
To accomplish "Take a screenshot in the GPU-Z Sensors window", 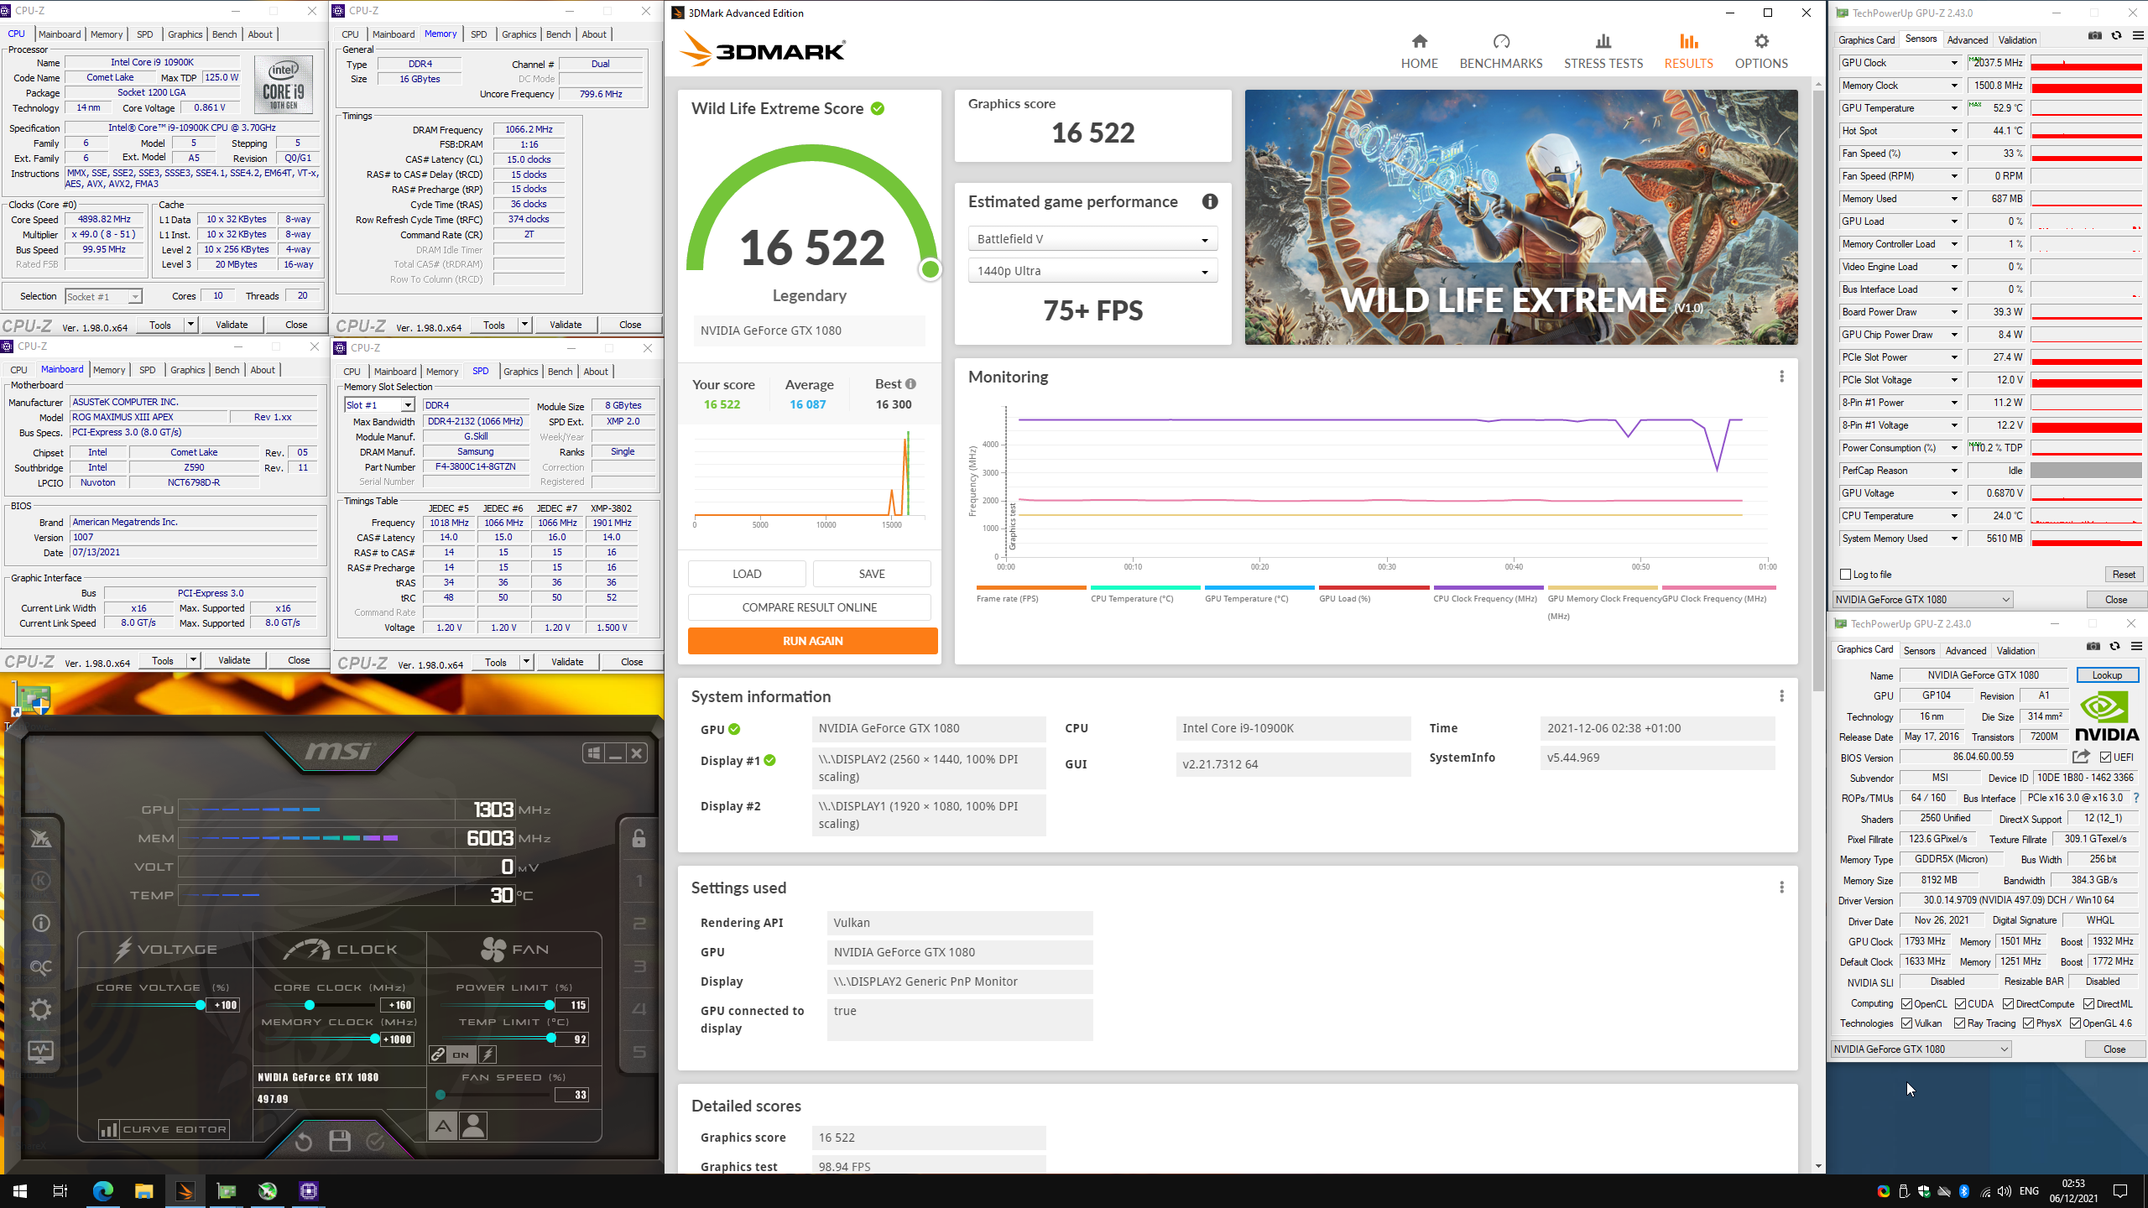I will click(x=2095, y=36).
